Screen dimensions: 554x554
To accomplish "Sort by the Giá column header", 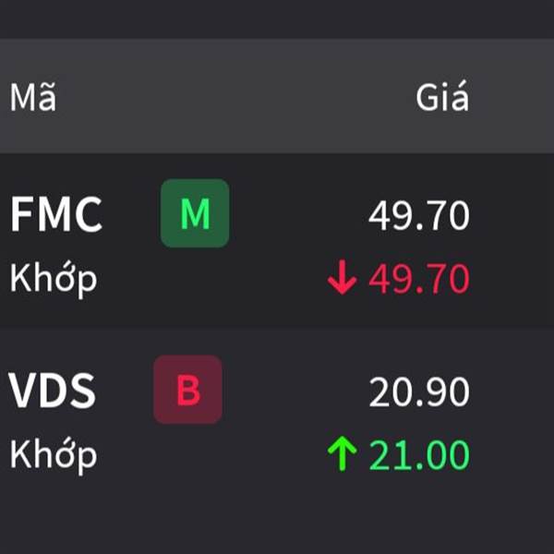I will 442,96.
